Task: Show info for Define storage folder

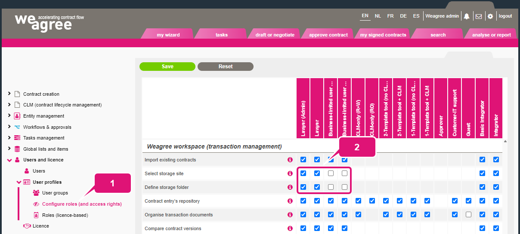Action: tap(290, 187)
